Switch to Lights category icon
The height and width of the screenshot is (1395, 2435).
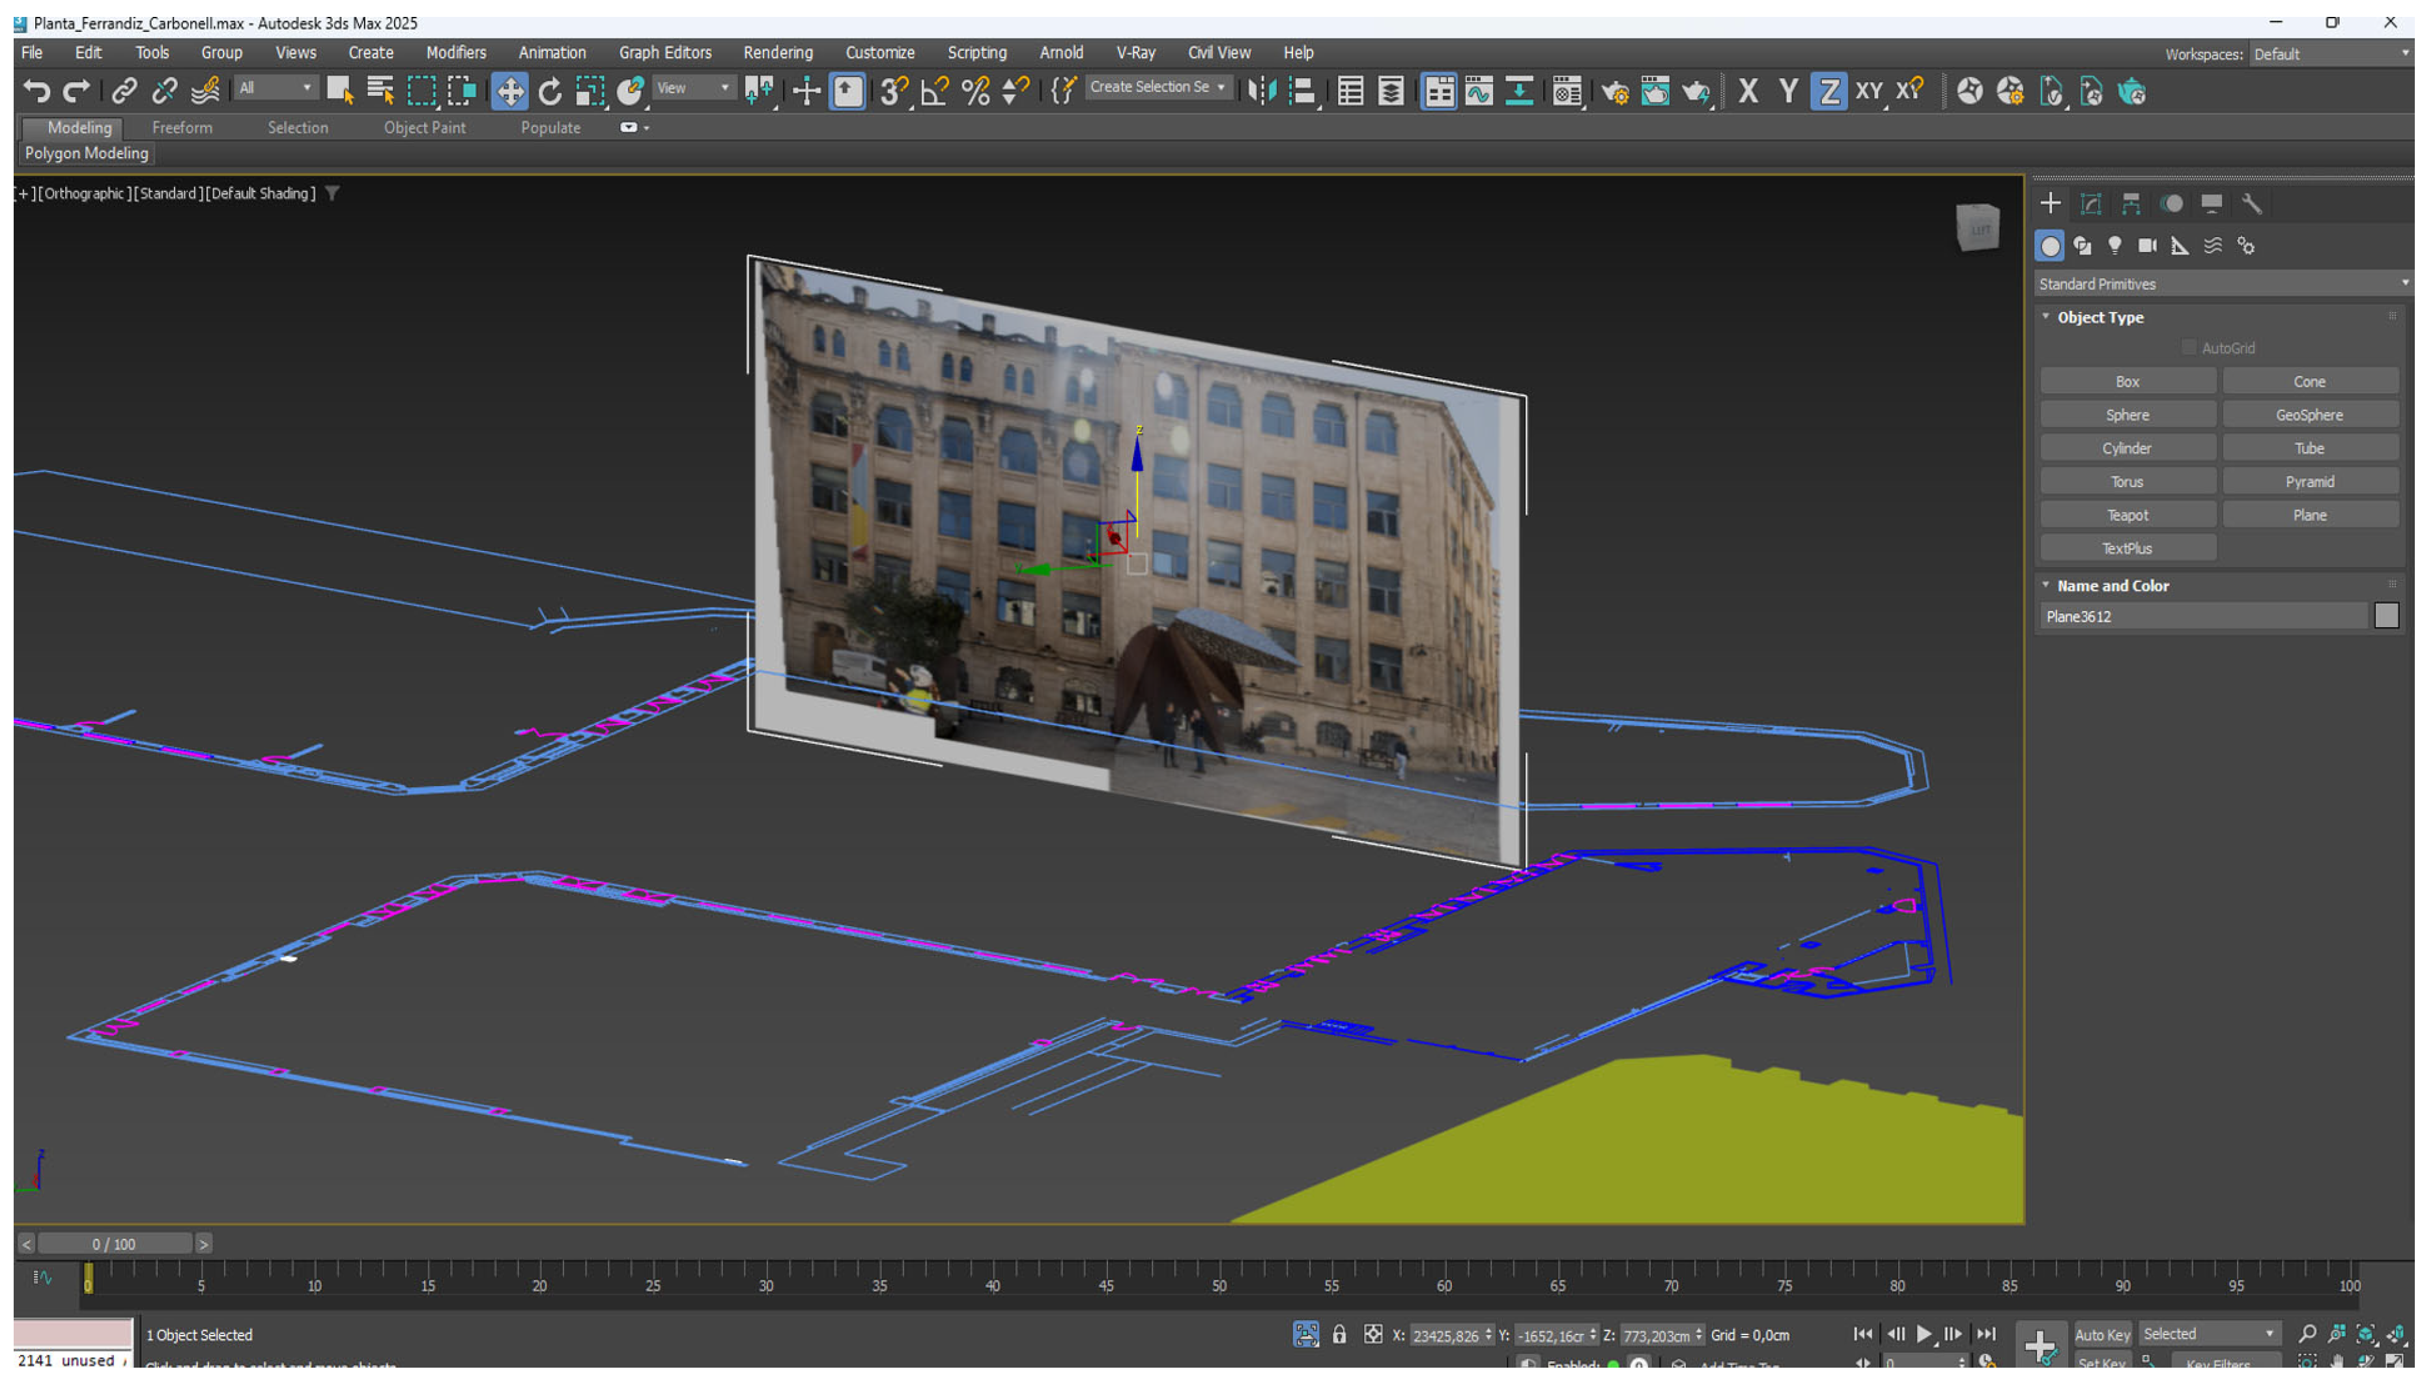(x=2115, y=246)
